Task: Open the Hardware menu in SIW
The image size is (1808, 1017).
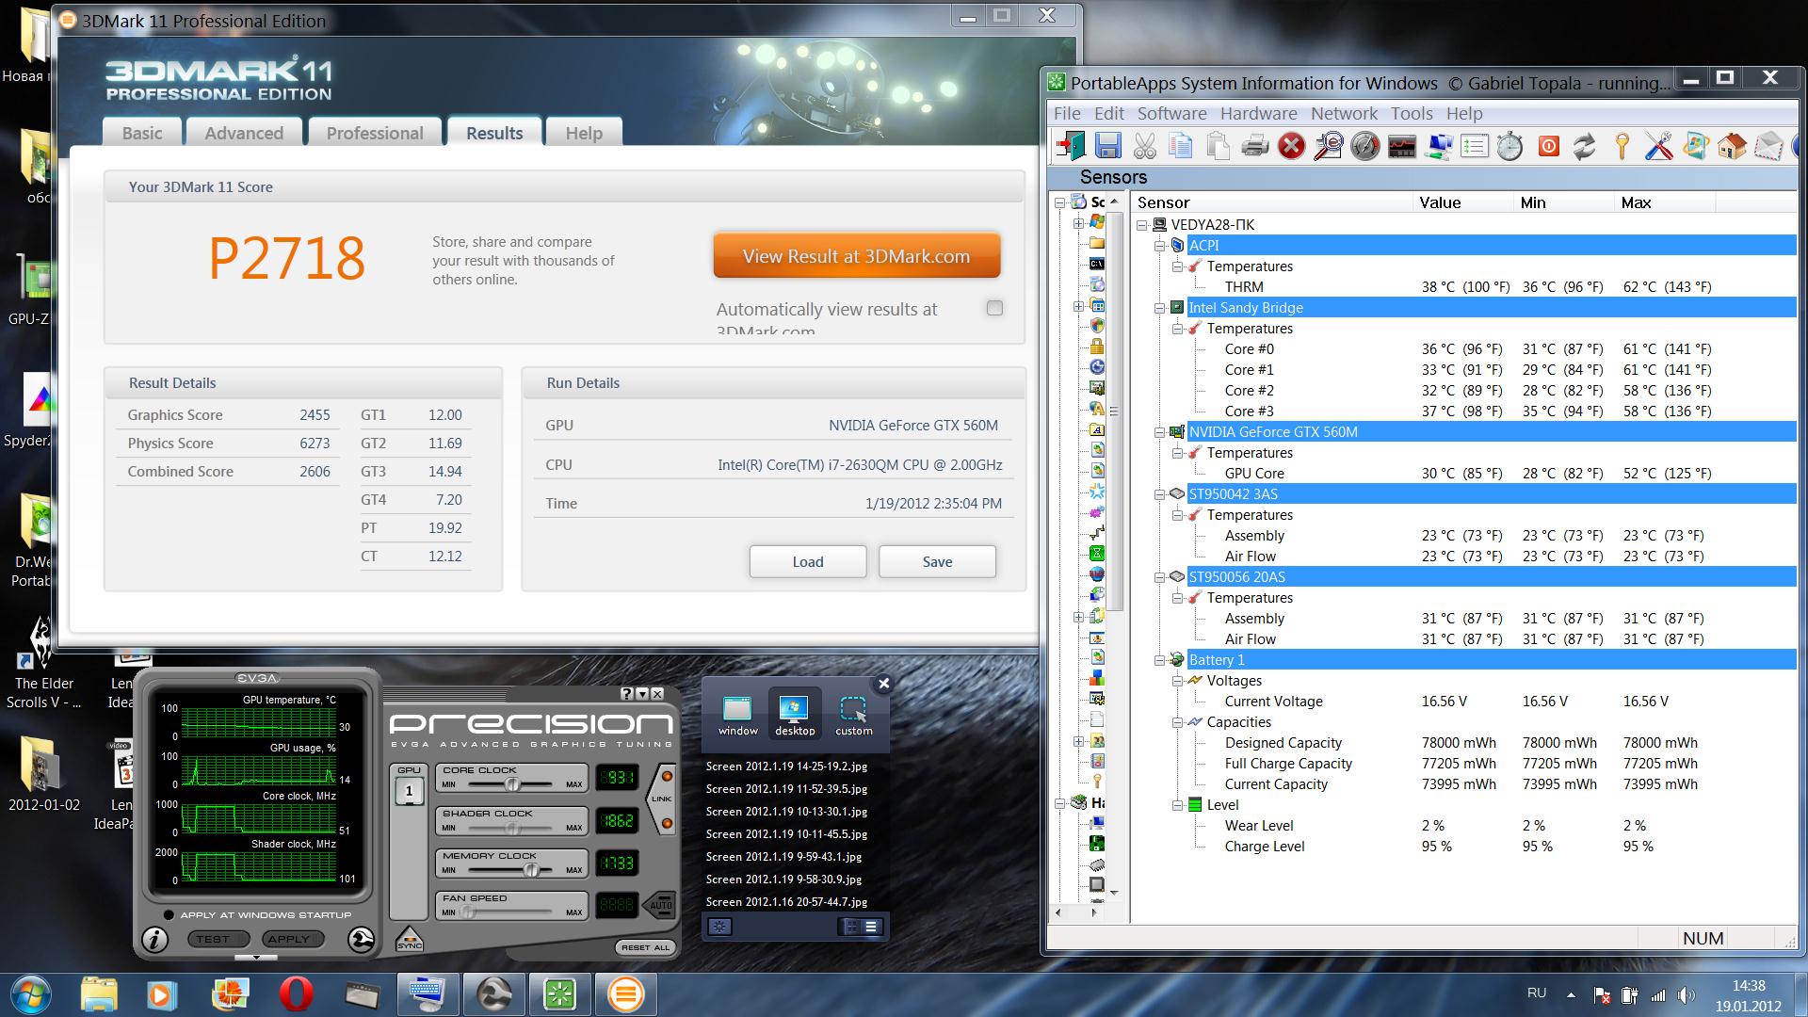Action: coord(1258,113)
